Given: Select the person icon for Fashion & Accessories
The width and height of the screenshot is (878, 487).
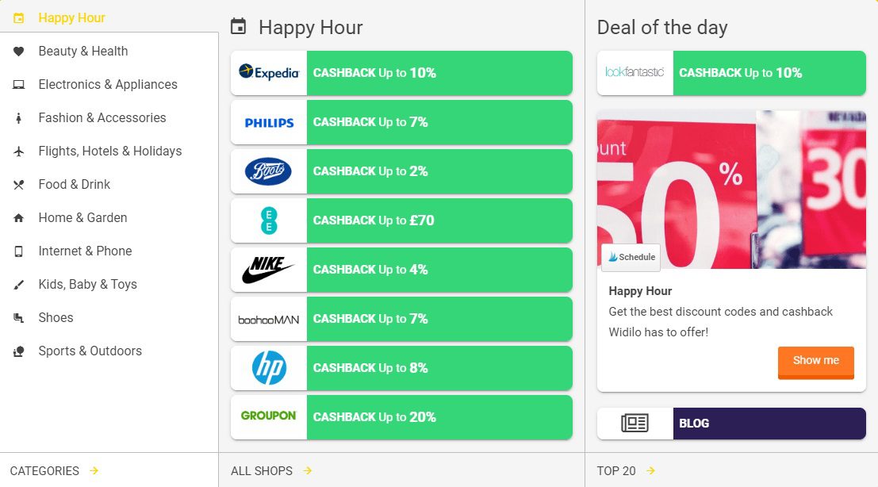Looking at the screenshot, I should point(18,117).
